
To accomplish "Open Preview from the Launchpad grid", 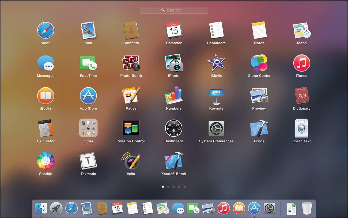I will (259, 96).
